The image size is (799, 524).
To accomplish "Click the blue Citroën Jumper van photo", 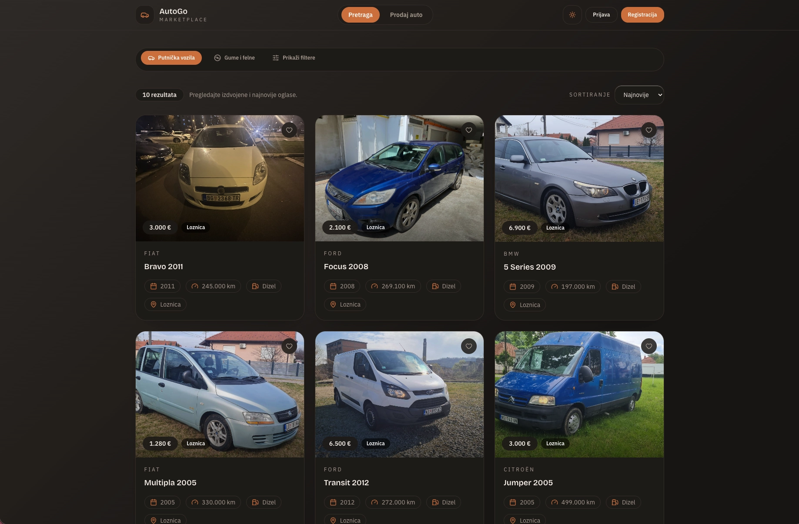I will [x=579, y=394].
